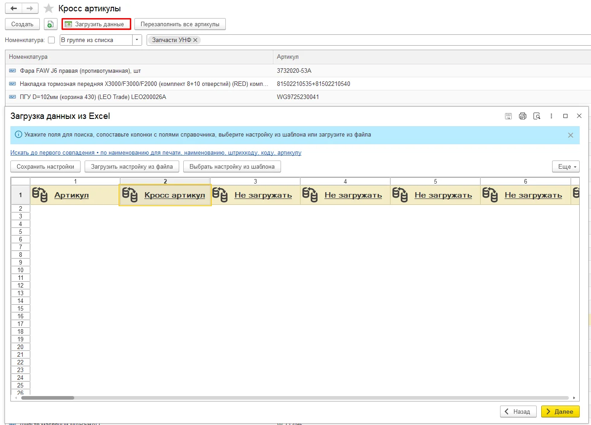This screenshot has height=425, width=591.
Task: Open the three-dot menu in dialog header
Action: tap(551, 116)
